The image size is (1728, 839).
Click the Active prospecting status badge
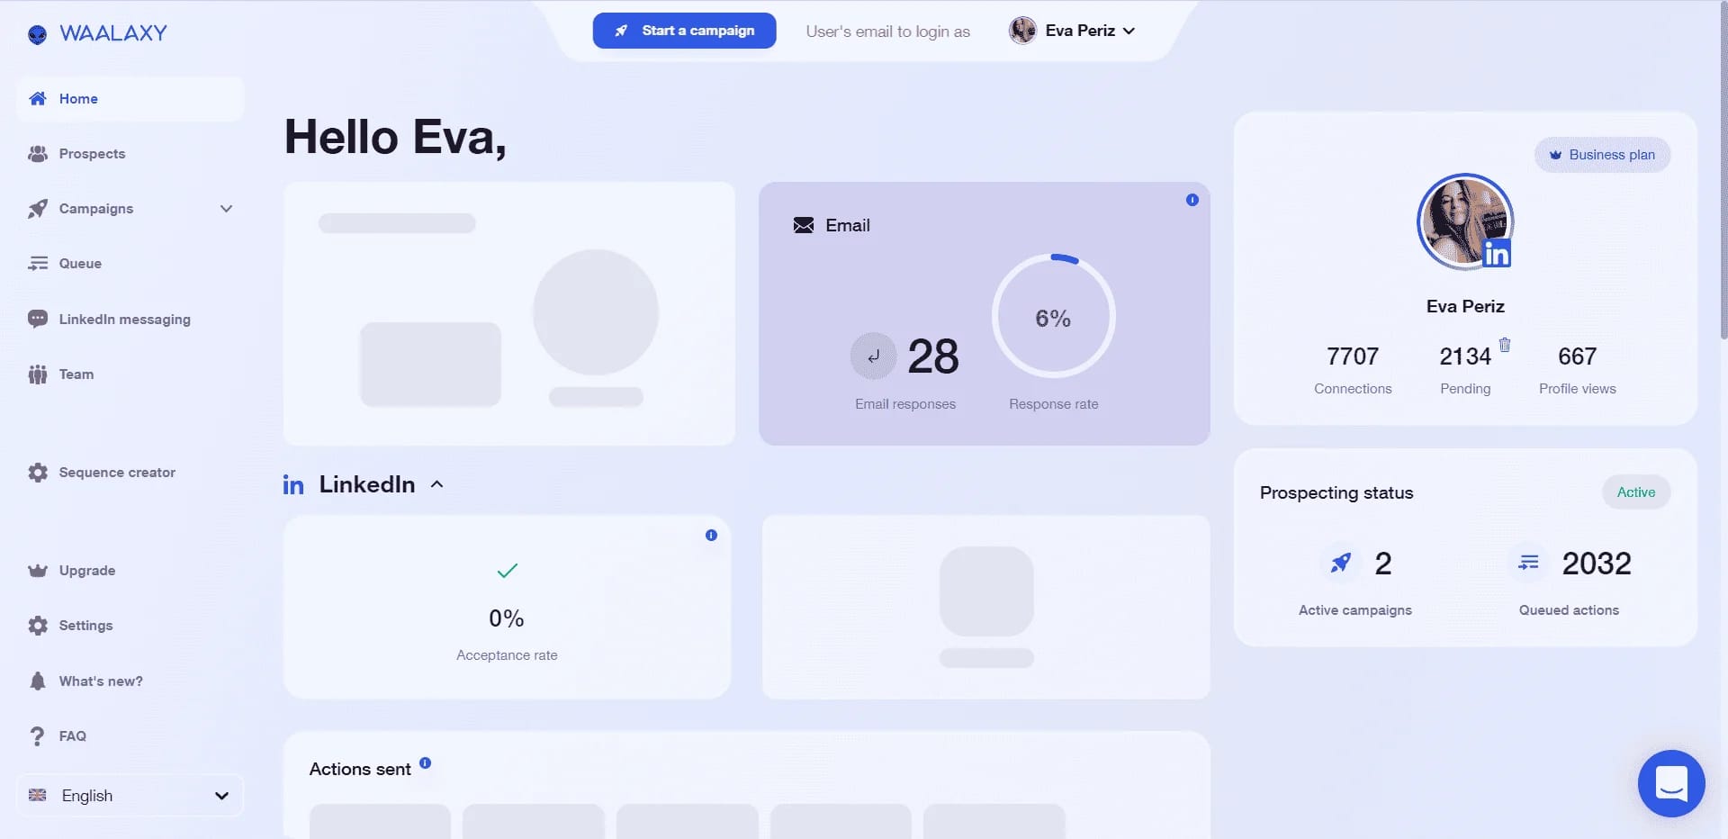(1636, 492)
